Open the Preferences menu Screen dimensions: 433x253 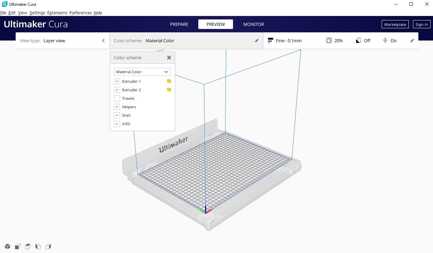click(x=80, y=13)
